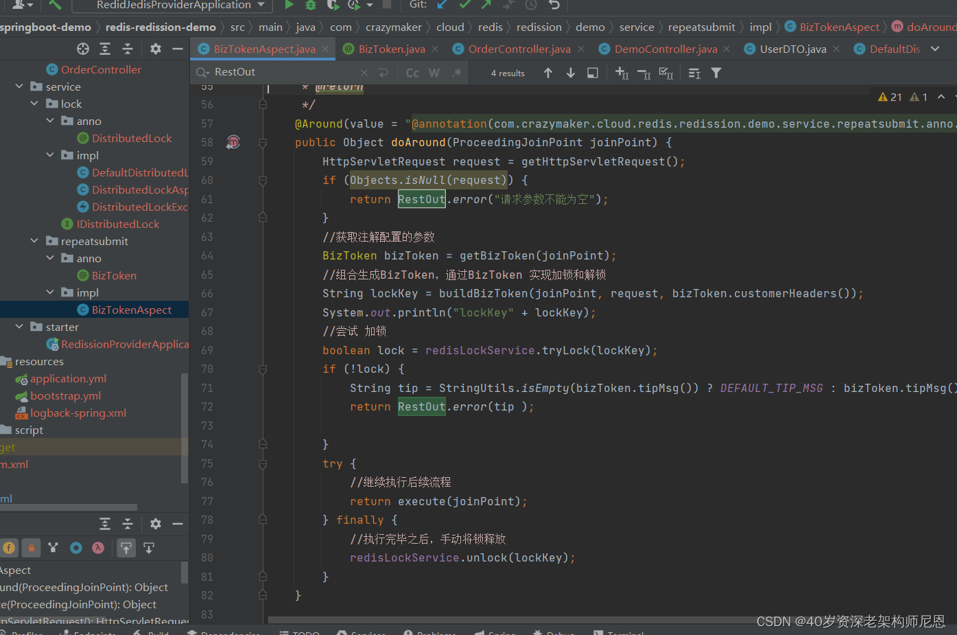The height and width of the screenshot is (635, 957).
Task: Click the project tree horizontal scrollbar
Action: (x=69, y=507)
